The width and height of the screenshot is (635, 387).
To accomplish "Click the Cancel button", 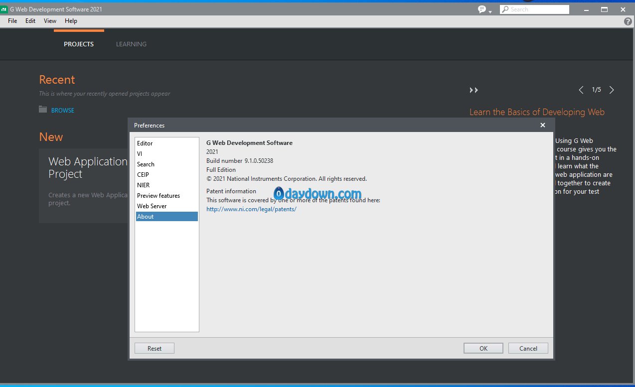I will pyautogui.click(x=528, y=348).
